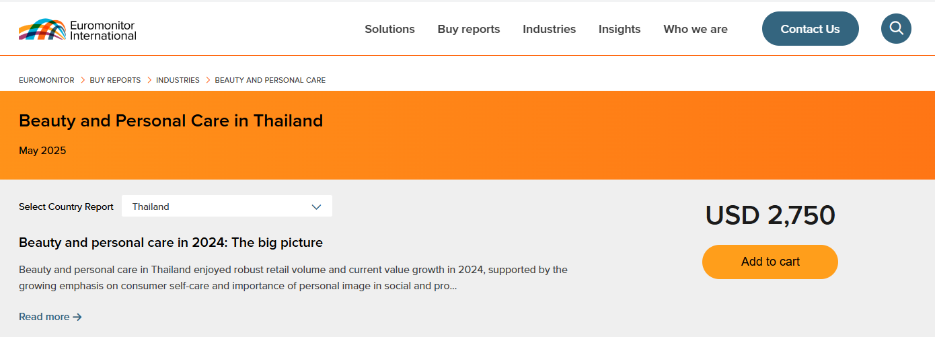The image size is (935, 339).
Task: Open the search magnifier icon
Action: (x=896, y=28)
